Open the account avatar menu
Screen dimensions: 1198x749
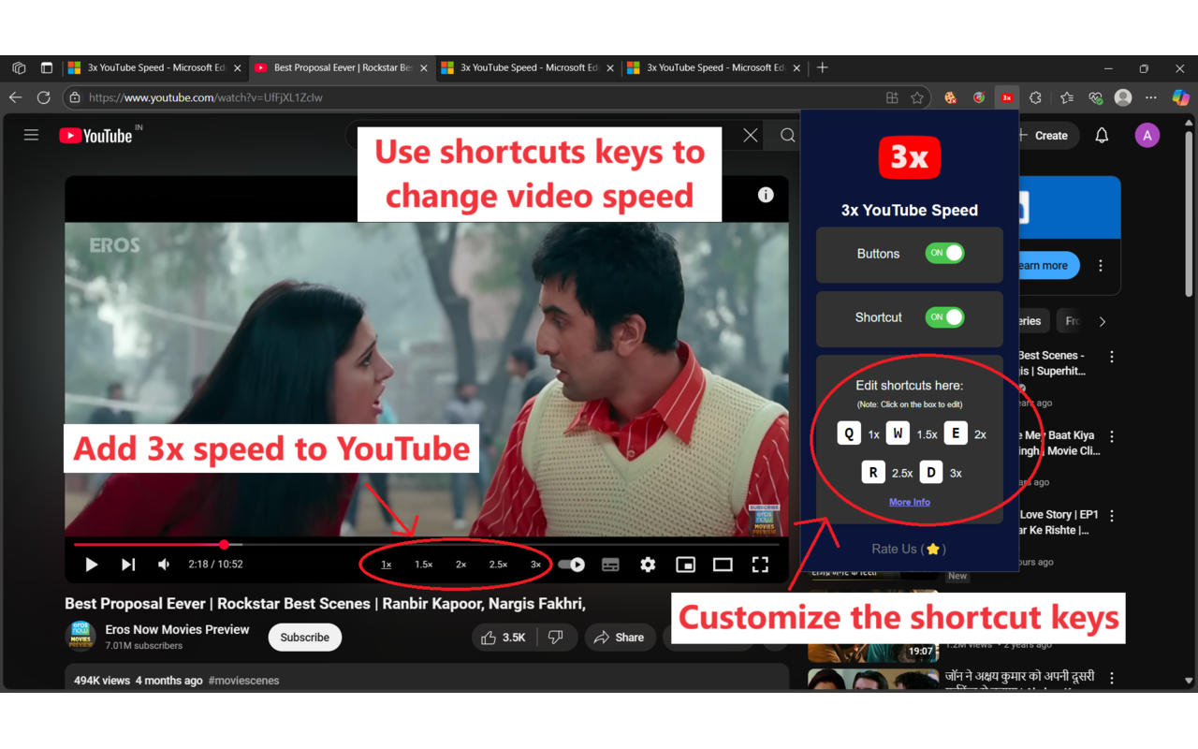(x=1147, y=136)
